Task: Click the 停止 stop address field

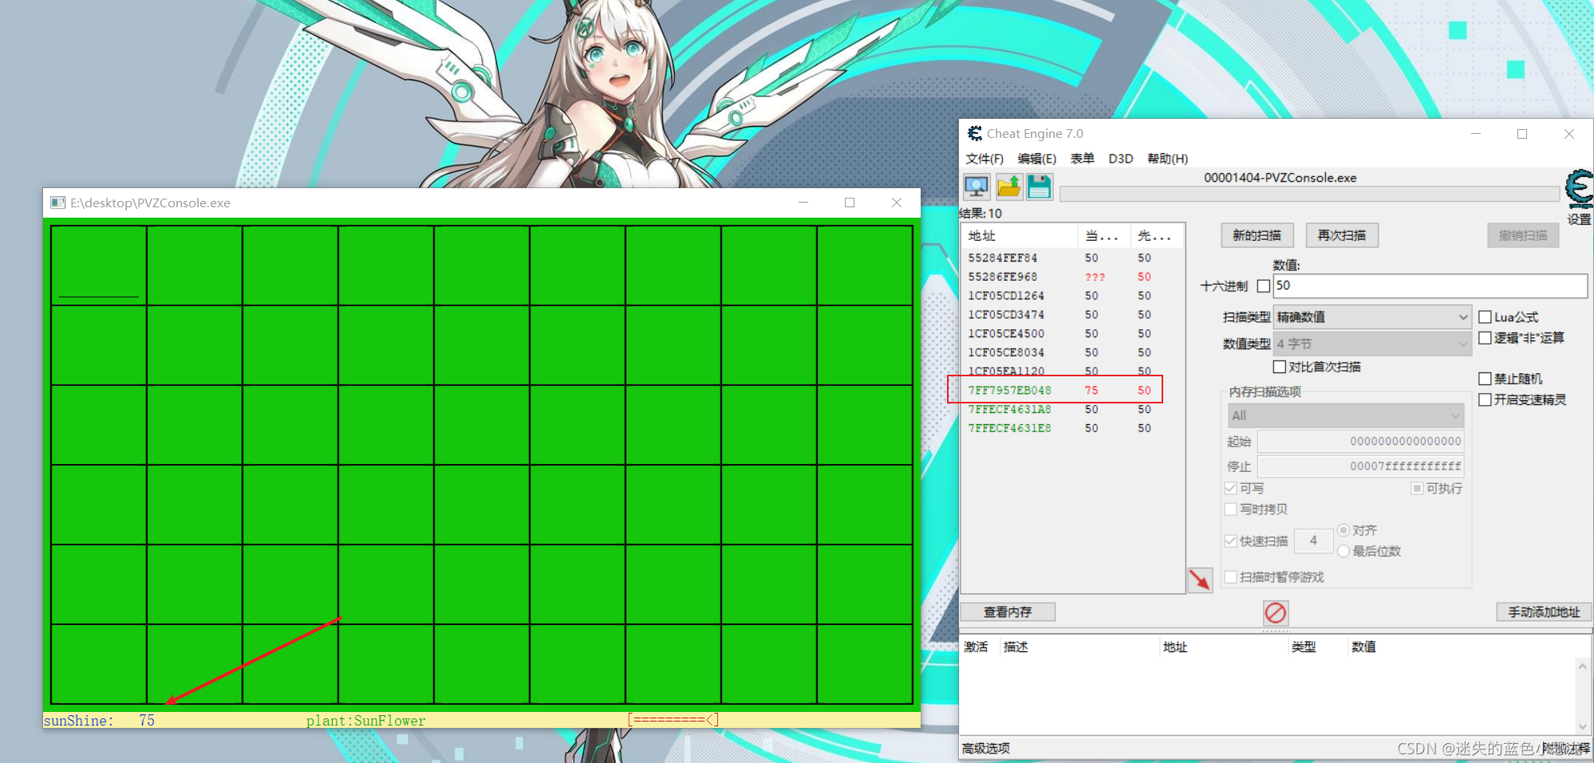Action: point(1361,466)
